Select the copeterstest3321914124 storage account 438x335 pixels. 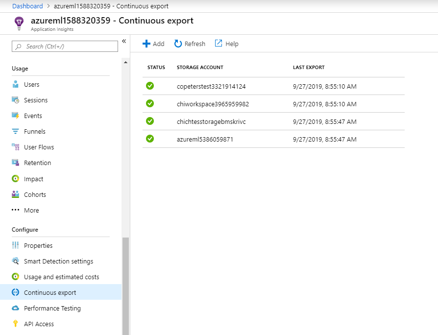click(211, 86)
